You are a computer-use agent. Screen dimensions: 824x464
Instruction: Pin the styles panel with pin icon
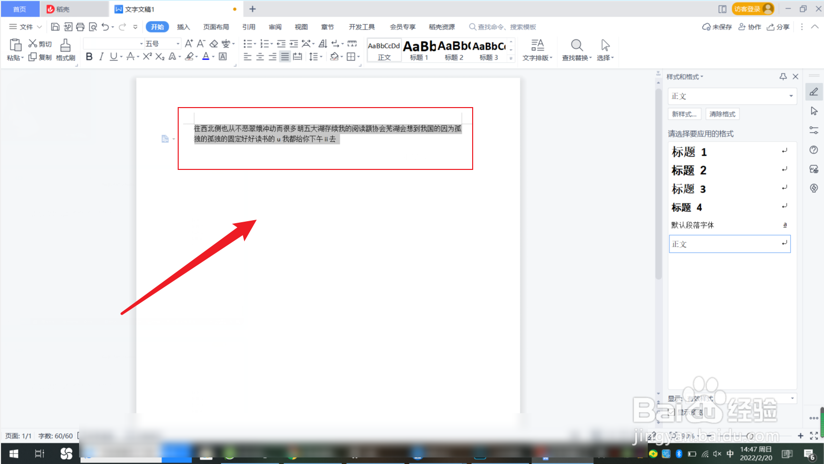pyautogui.click(x=783, y=76)
